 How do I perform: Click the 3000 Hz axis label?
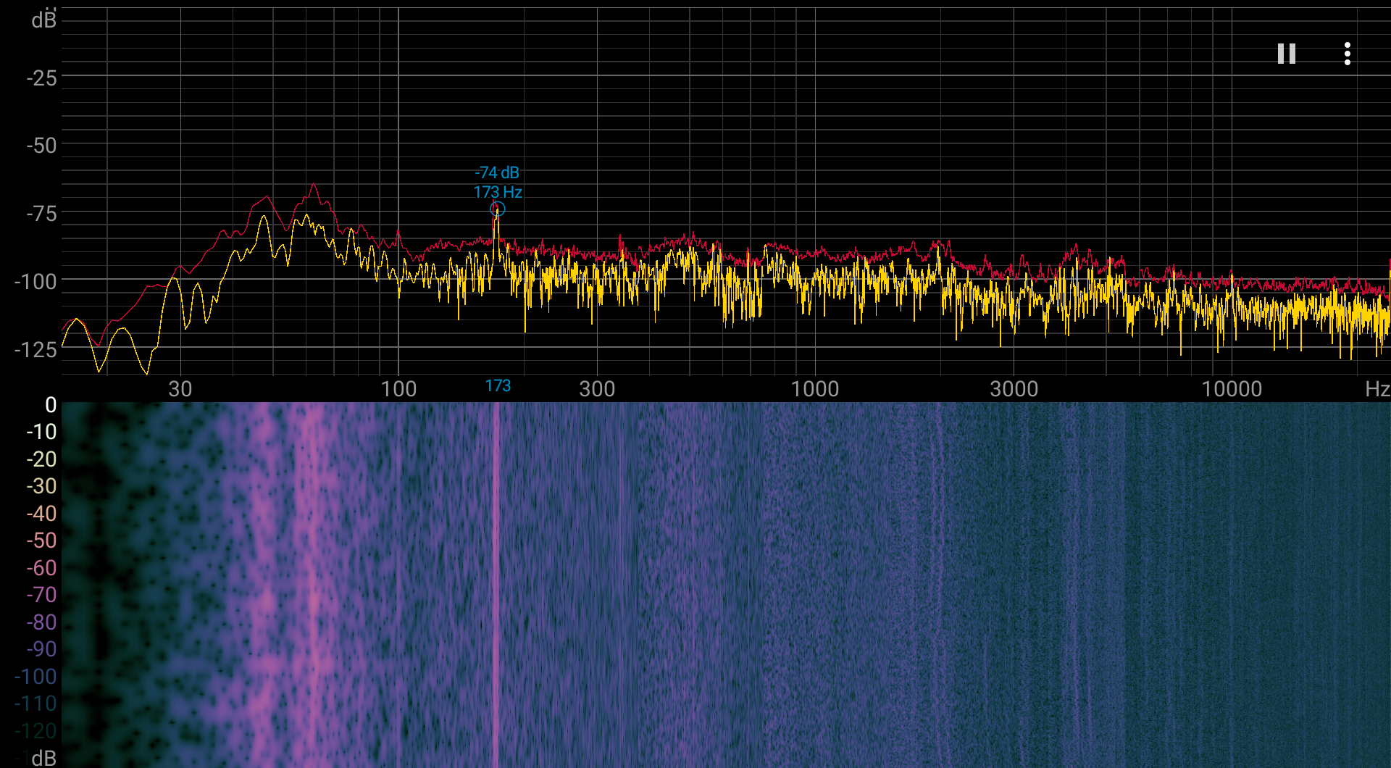click(x=1014, y=389)
